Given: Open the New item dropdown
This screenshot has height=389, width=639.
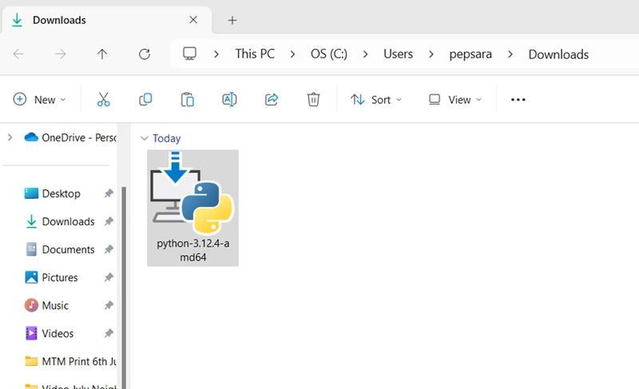Looking at the screenshot, I should (39, 99).
